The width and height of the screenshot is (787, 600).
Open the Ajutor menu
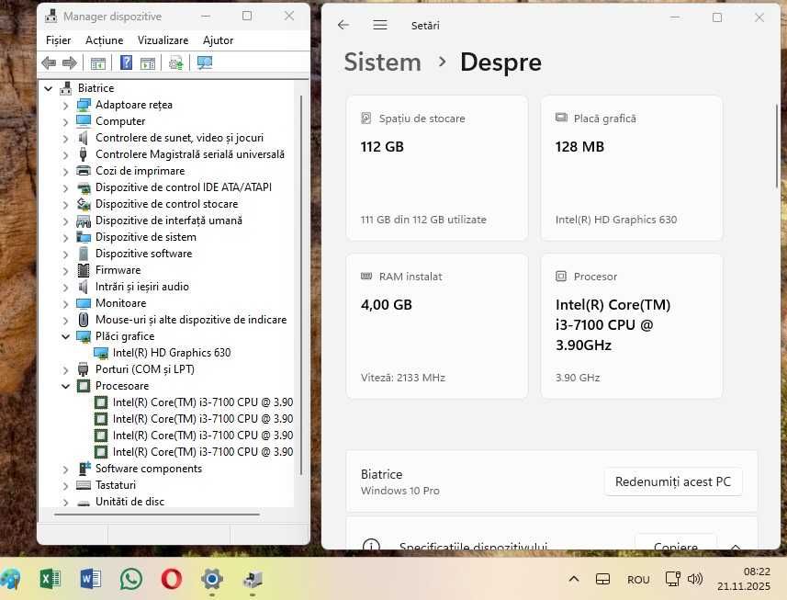point(218,40)
